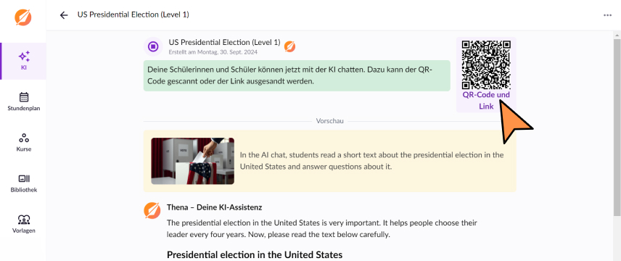Open Bibliothek in the sidebar
Viewport: 621px width, 261px height.
(23, 183)
